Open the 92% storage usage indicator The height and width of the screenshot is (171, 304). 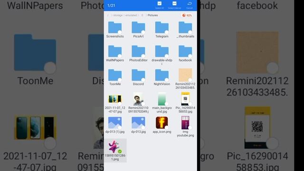point(187,15)
